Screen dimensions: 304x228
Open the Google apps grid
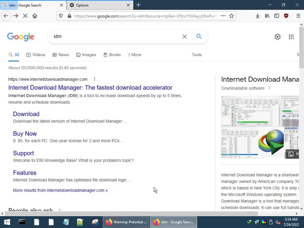291,37
